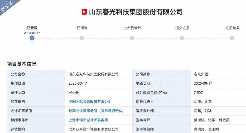
Task: Click the red 首 badge icon beside company title
Action: tap(84, 12)
